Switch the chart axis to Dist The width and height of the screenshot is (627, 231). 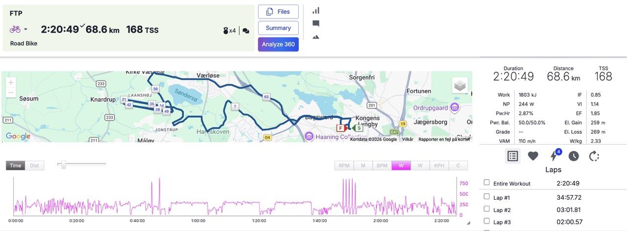coord(34,166)
